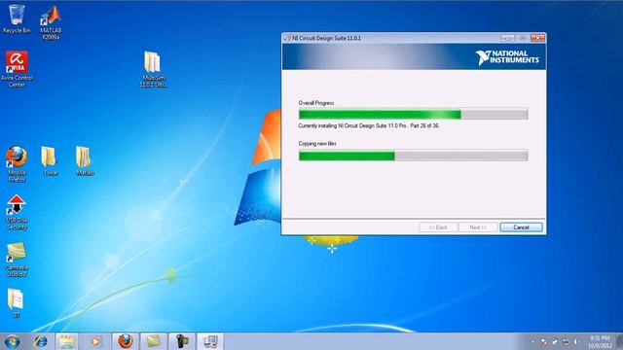Select the MATLAB R2009a shortcut
The image size is (623, 350).
point(51,23)
